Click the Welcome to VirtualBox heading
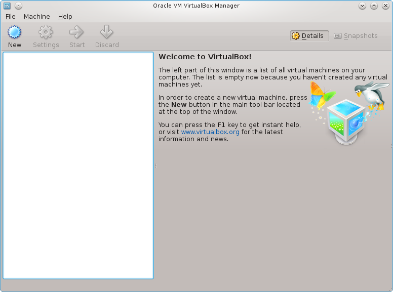 tap(205, 57)
